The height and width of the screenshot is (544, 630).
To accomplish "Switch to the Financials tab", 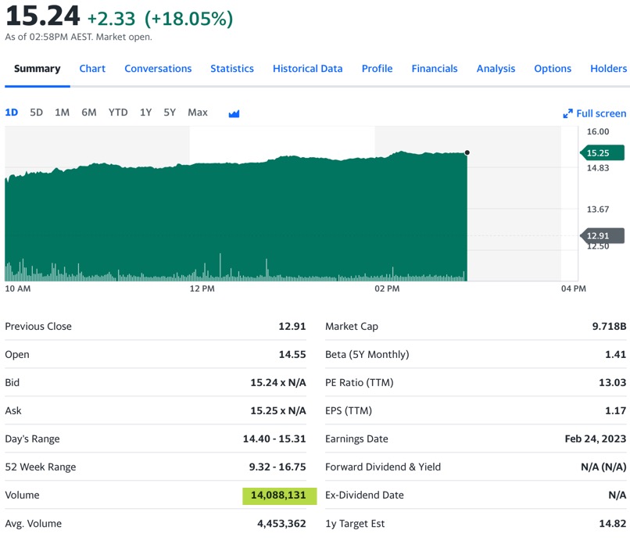I will [435, 69].
